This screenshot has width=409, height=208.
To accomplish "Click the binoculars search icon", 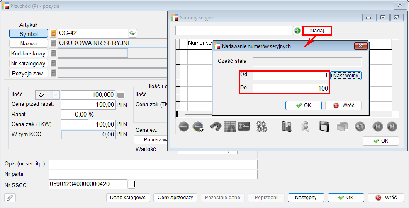I will [x=215, y=127].
